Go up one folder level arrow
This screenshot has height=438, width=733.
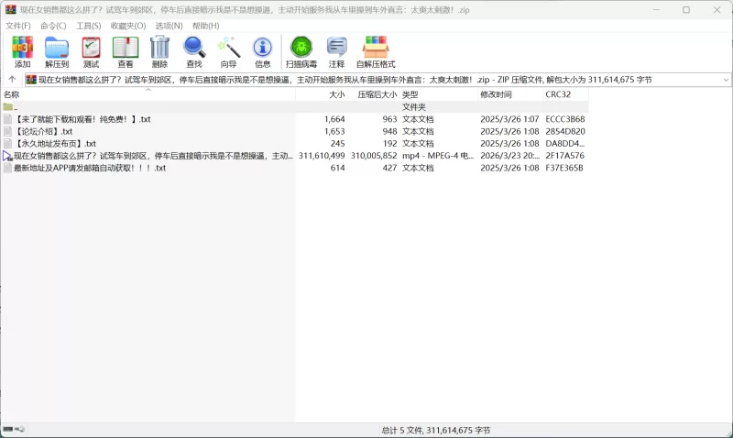coord(12,80)
